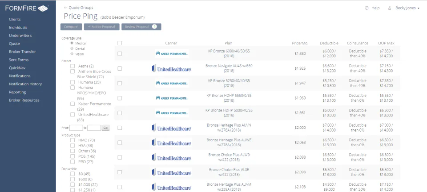427x192 pixels.
Task: Open Broker Transfer in the sidebar
Action: (x=22, y=52)
